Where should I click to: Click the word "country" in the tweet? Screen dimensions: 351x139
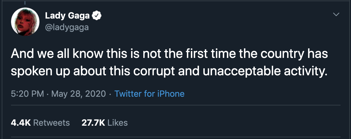pyautogui.click(x=289, y=54)
